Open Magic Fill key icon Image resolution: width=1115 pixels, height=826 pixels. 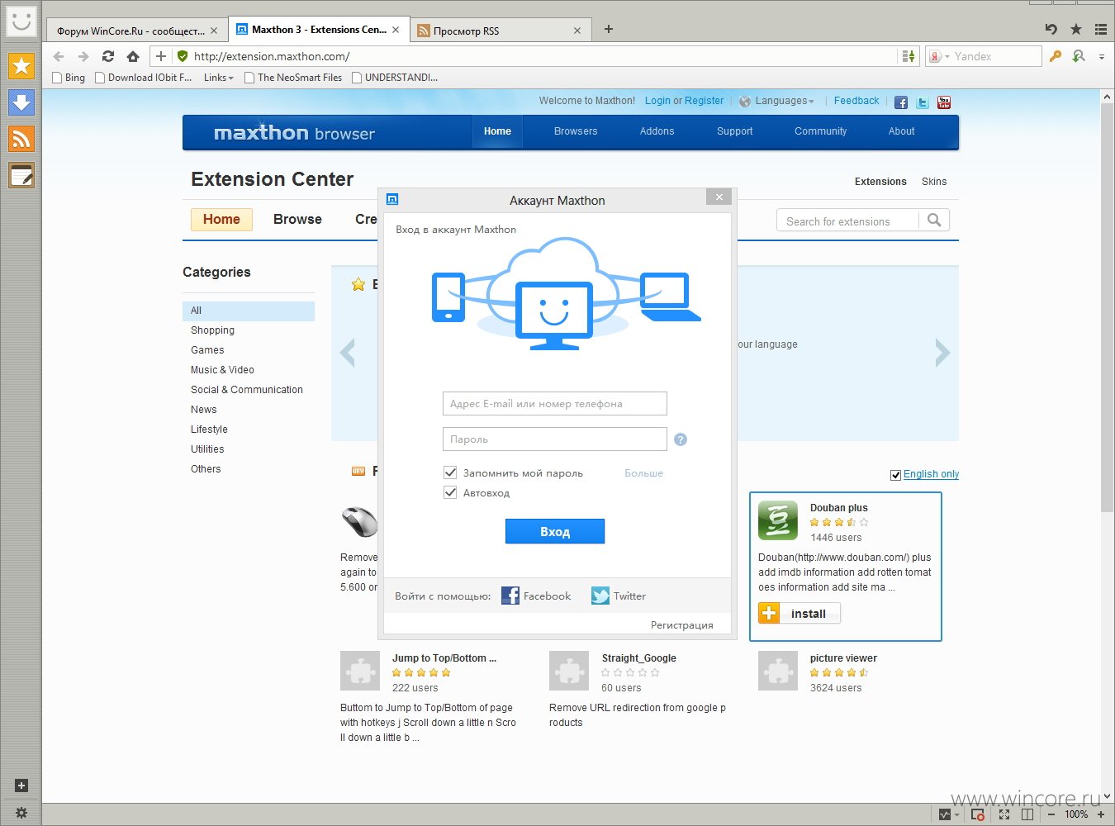tap(1056, 56)
